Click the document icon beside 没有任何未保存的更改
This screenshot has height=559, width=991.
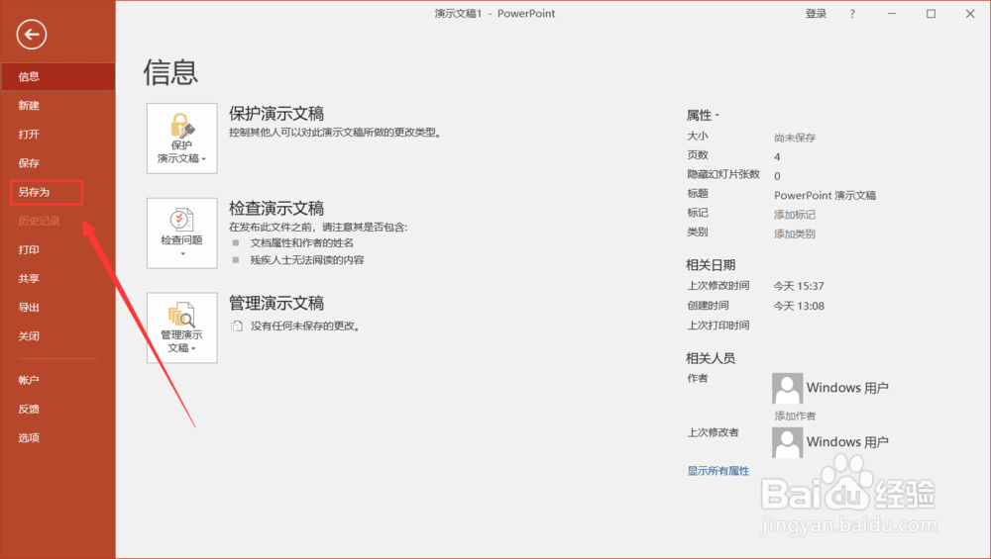(x=237, y=326)
